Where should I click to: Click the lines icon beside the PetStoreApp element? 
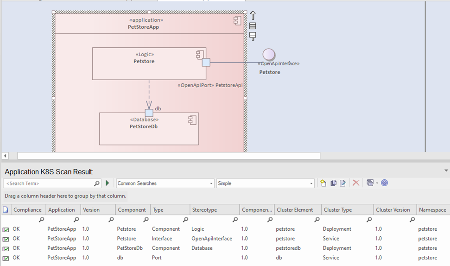tap(253, 26)
